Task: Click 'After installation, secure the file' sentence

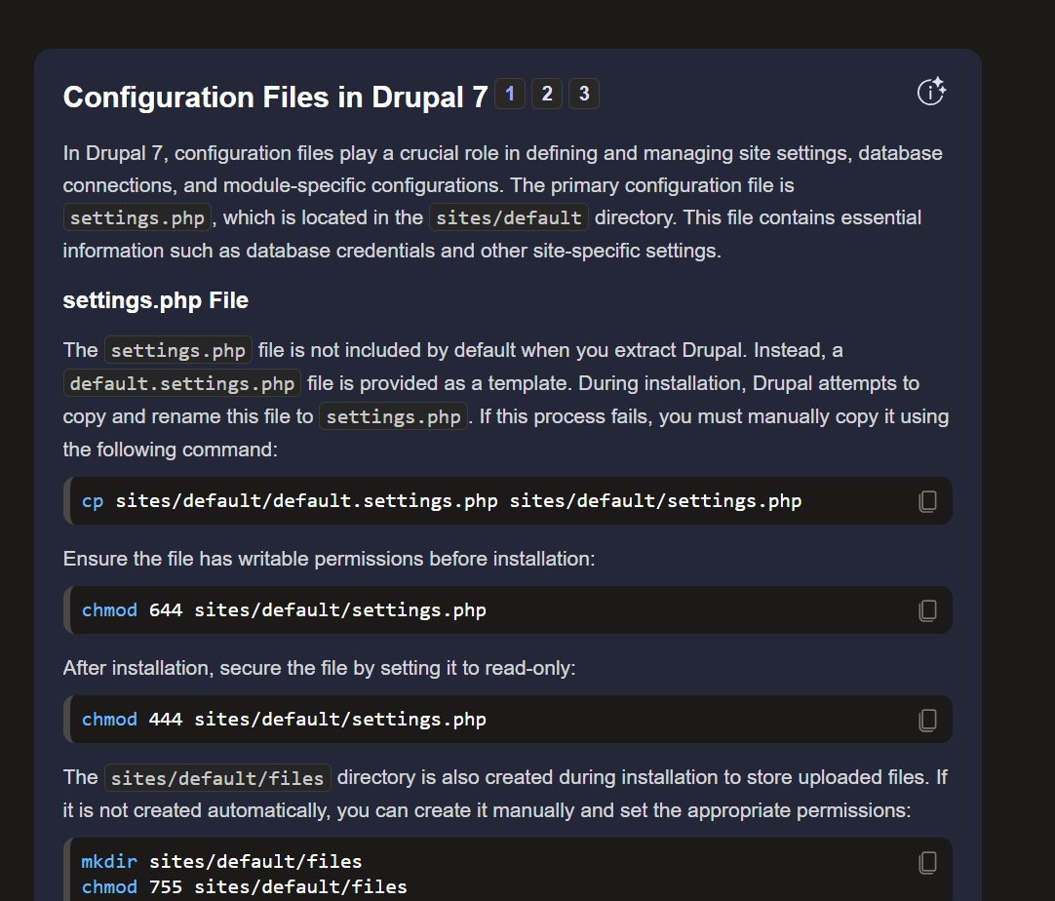Action: (x=320, y=668)
